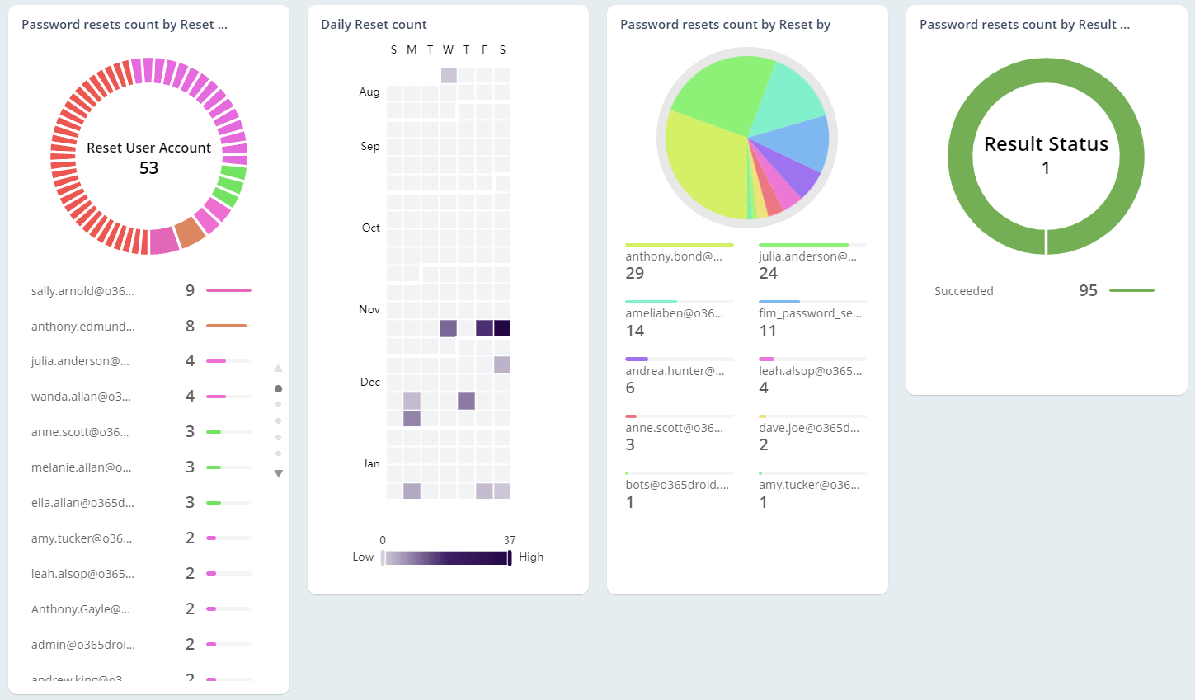Click the legend scroll-up arrow
Image resolution: width=1195 pixels, height=700 pixels.
[x=278, y=369]
